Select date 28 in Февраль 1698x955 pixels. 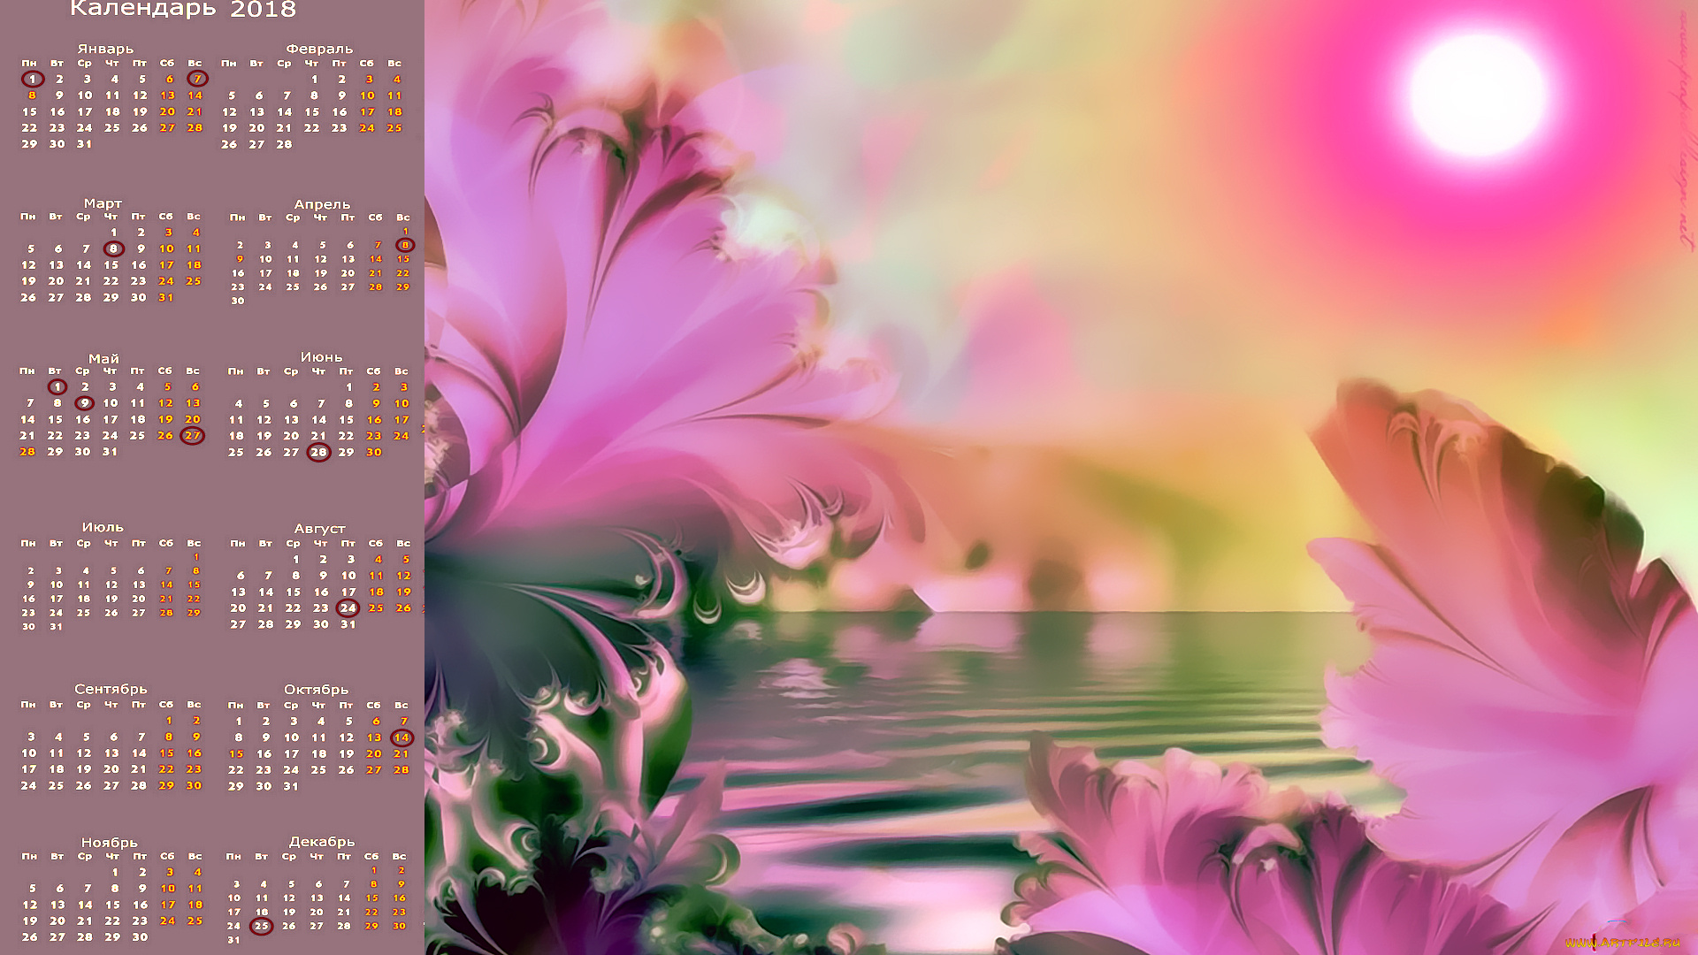coord(284,144)
